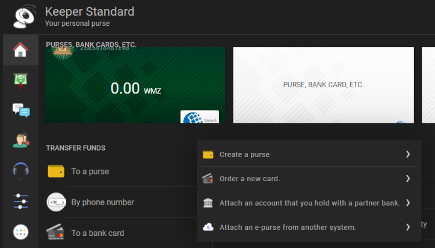Image resolution: width=435 pixels, height=248 pixels.
Task: Open the green funds top-up sidebar icon
Action: pyautogui.click(x=20, y=80)
